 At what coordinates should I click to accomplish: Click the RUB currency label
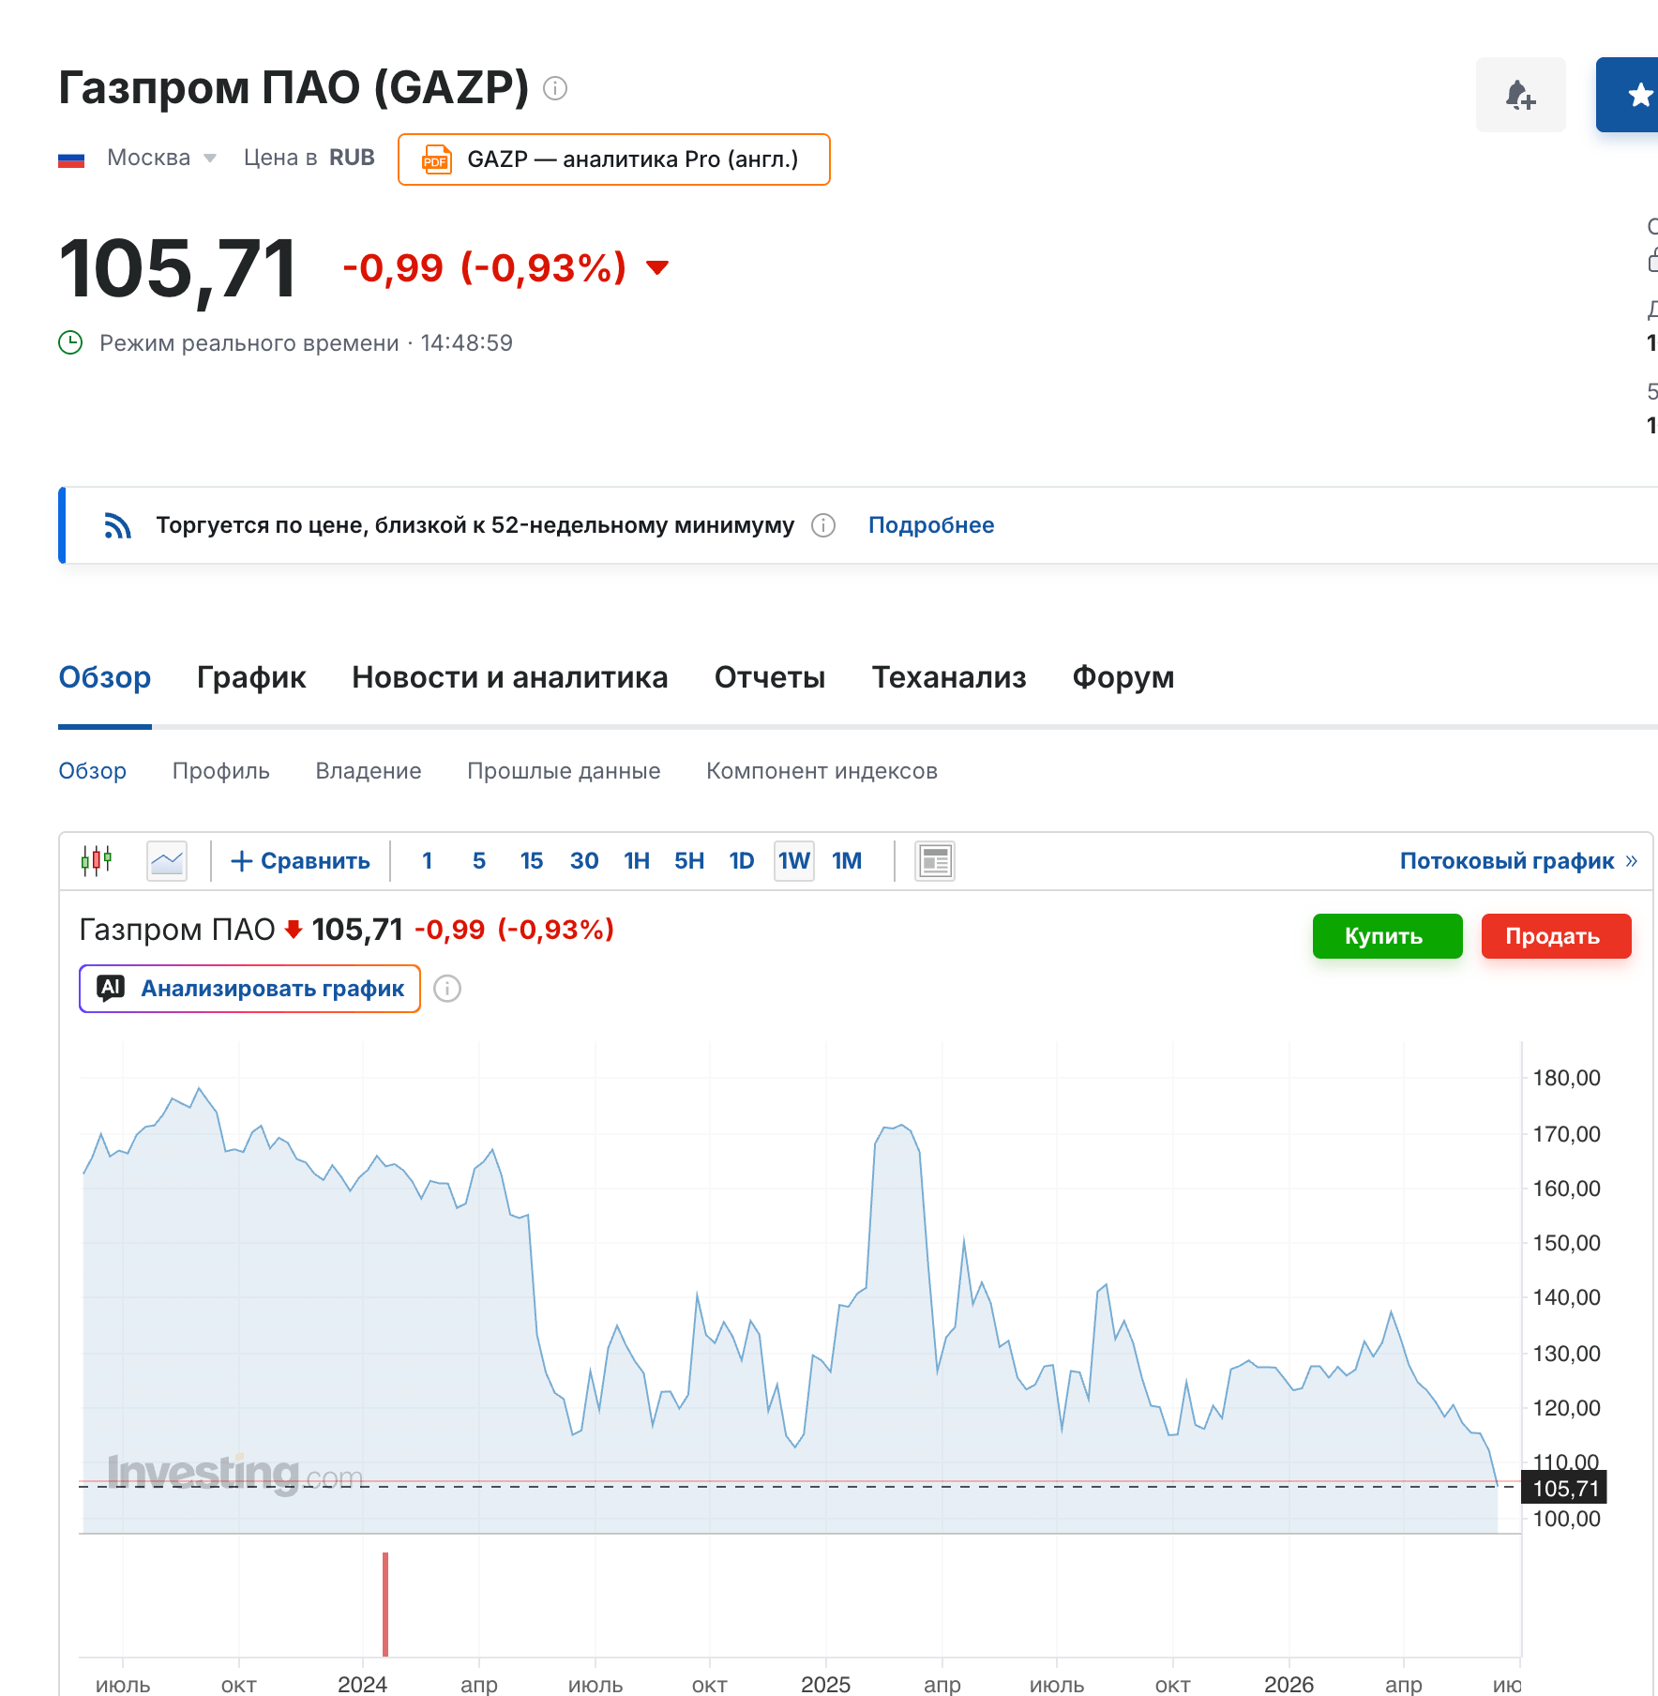click(352, 158)
